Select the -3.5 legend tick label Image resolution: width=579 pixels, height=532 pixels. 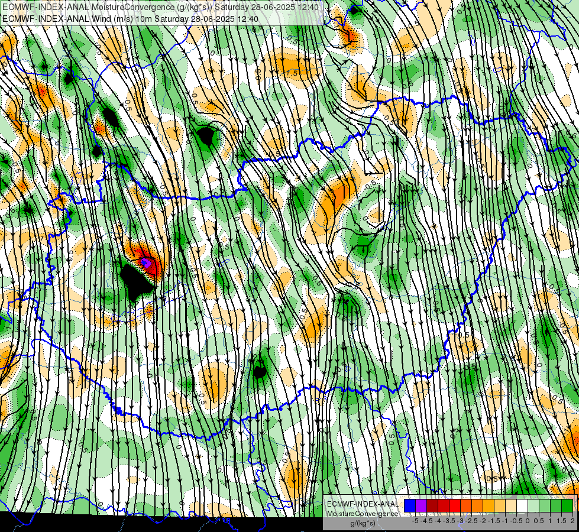(x=449, y=521)
